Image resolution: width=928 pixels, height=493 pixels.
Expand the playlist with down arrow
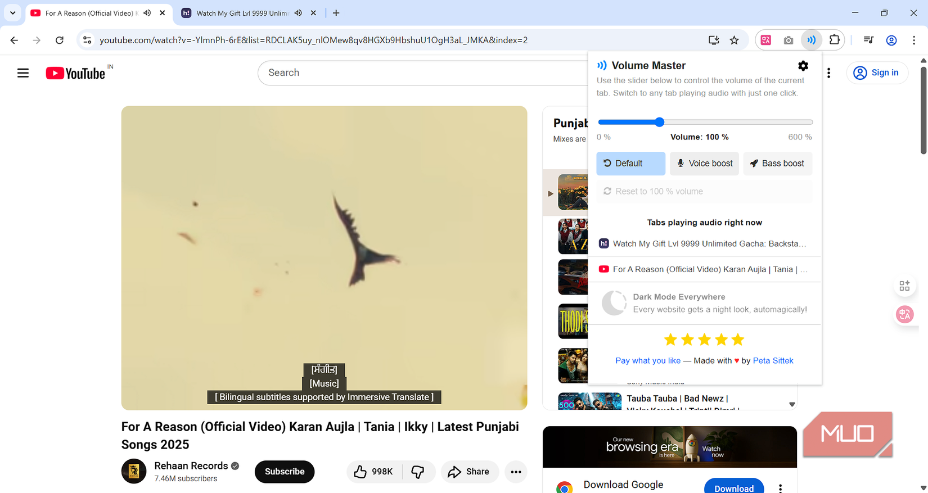click(x=792, y=404)
